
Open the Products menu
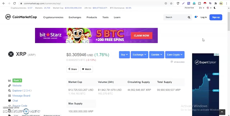coord(92,17)
